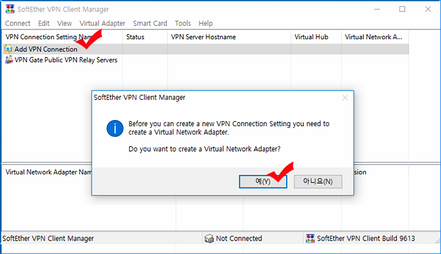Image resolution: width=441 pixels, height=254 pixels.
Task: Open the Smart Card menu
Action: (x=150, y=23)
